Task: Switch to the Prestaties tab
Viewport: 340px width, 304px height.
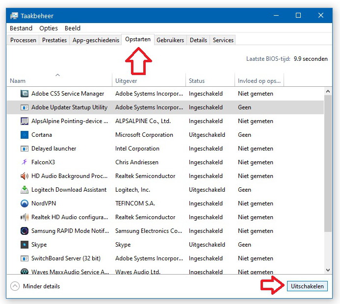Action: pyautogui.click(x=54, y=40)
